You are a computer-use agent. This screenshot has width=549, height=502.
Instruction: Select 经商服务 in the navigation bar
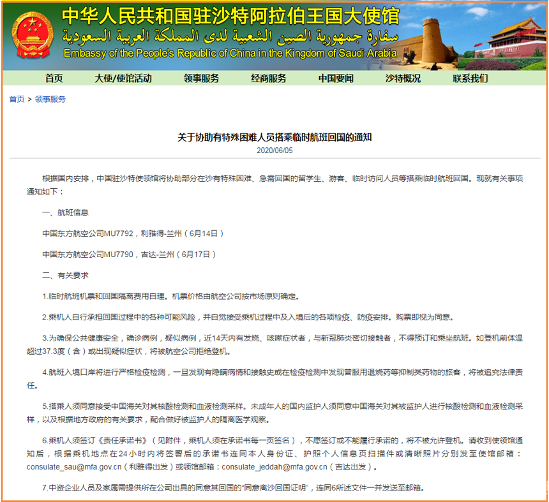click(269, 78)
